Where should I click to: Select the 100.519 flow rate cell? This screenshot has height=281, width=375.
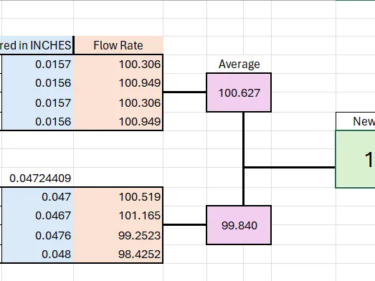118,197
